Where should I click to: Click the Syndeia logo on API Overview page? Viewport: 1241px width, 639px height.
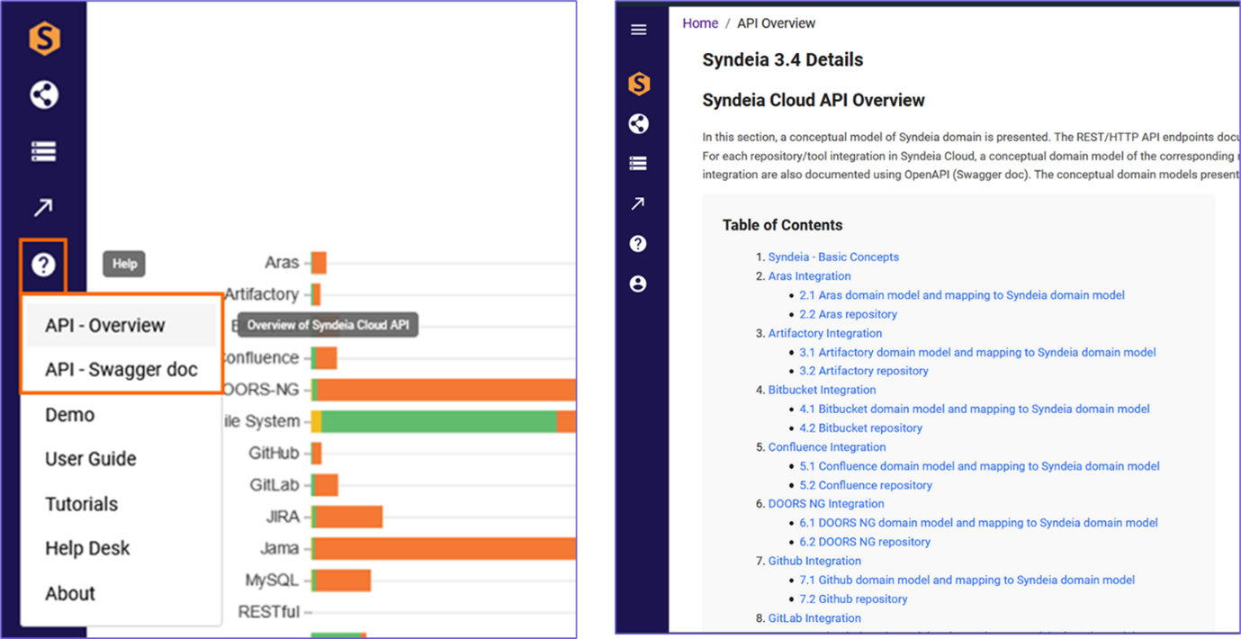[x=639, y=84]
